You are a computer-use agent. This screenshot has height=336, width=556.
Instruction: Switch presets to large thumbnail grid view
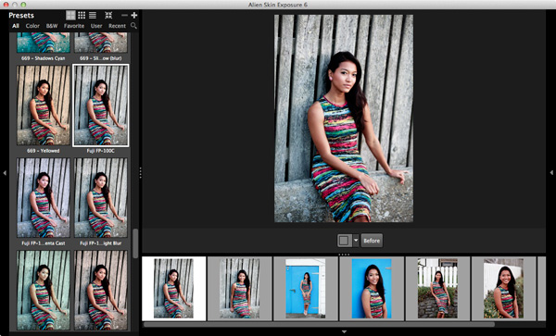[x=71, y=15]
